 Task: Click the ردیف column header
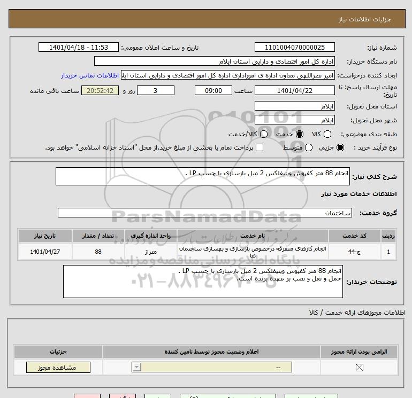click(388, 236)
